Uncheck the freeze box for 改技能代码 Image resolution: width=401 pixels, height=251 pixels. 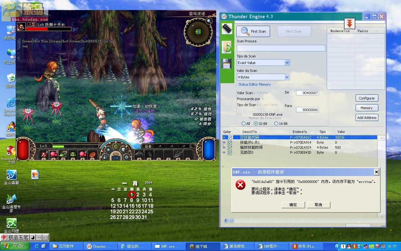tap(230, 137)
